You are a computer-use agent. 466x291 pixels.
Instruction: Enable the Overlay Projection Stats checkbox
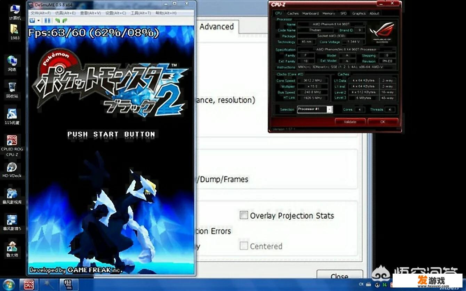243,215
